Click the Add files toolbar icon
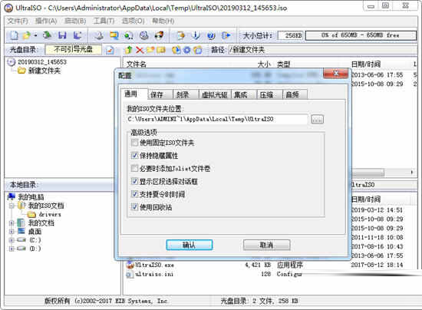 tap(180, 35)
